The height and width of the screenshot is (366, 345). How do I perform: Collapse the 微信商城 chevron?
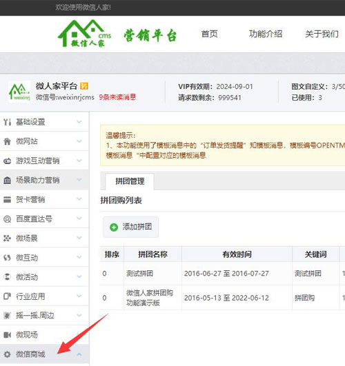[79, 354]
